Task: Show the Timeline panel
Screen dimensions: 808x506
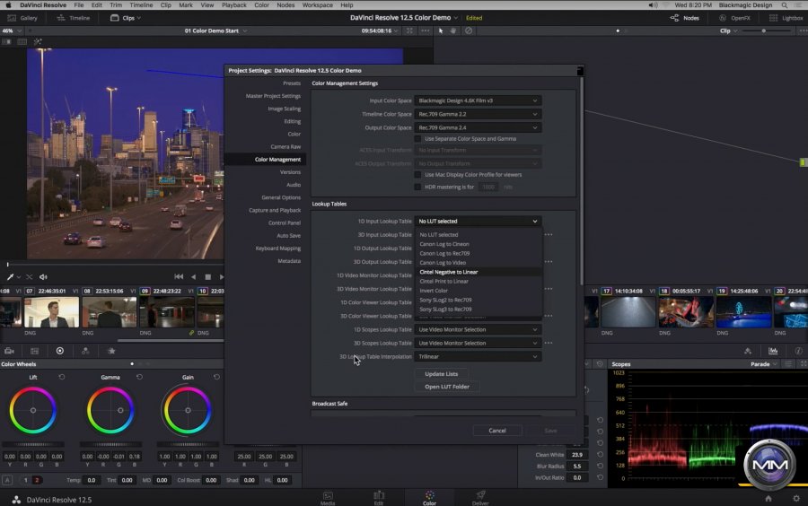Action: (x=74, y=18)
